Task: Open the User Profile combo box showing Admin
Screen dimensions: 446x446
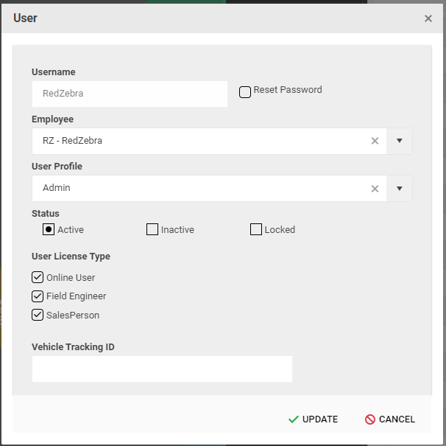Action: tap(209, 189)
